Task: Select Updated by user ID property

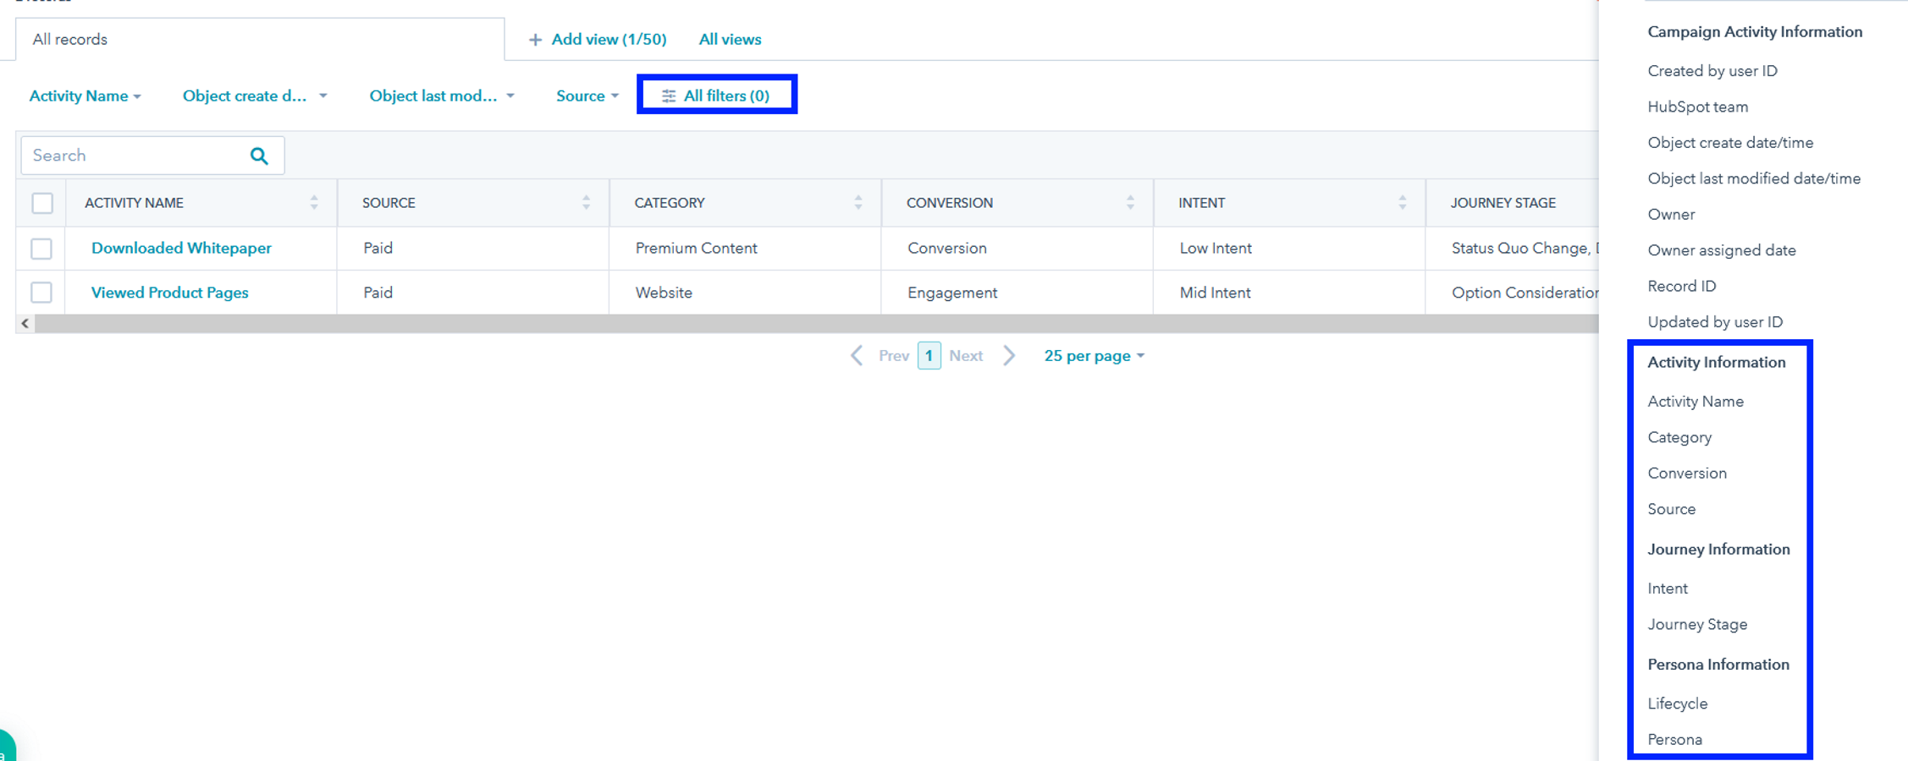Action: tap(1715, 322)
